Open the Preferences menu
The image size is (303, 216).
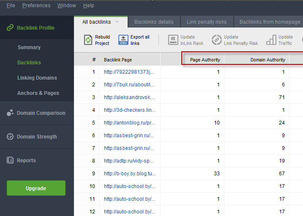(x=36, y=6)
